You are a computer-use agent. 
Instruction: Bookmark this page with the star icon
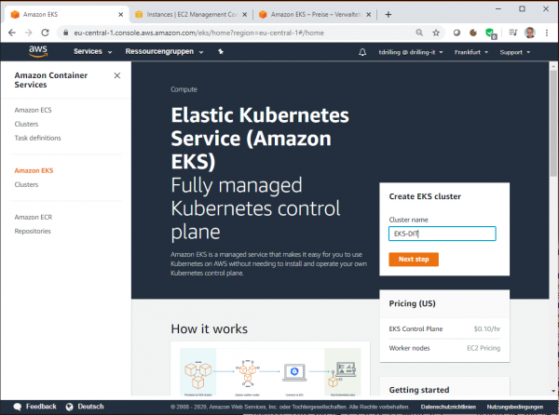point(436,33)
